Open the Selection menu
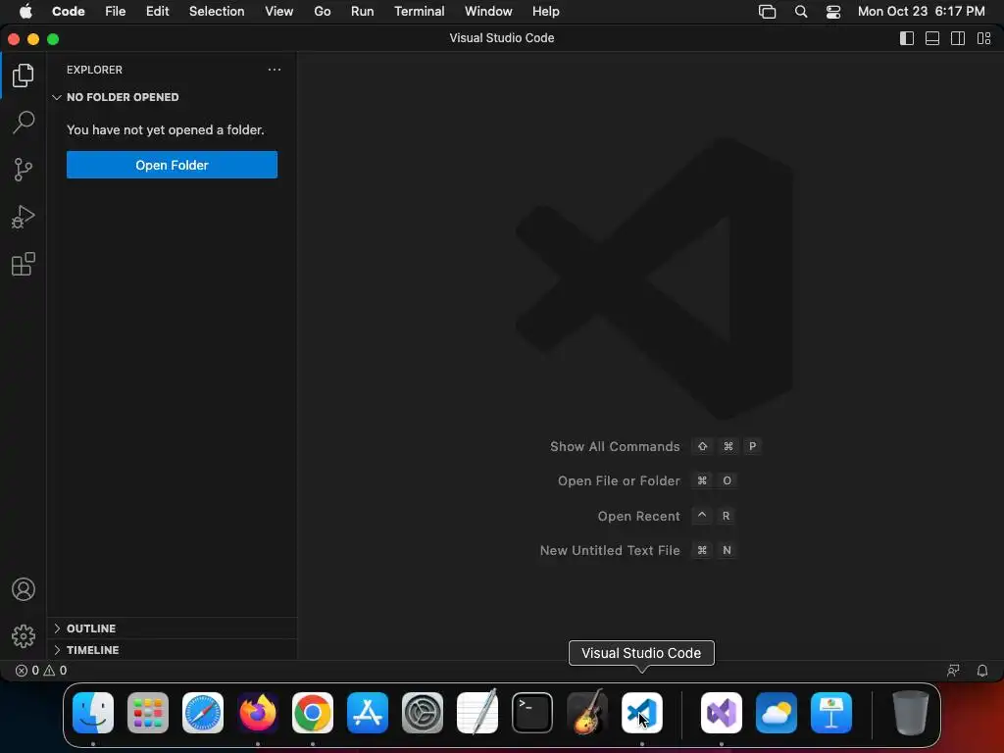This screenshot has width=1004, height=753. 217,12
